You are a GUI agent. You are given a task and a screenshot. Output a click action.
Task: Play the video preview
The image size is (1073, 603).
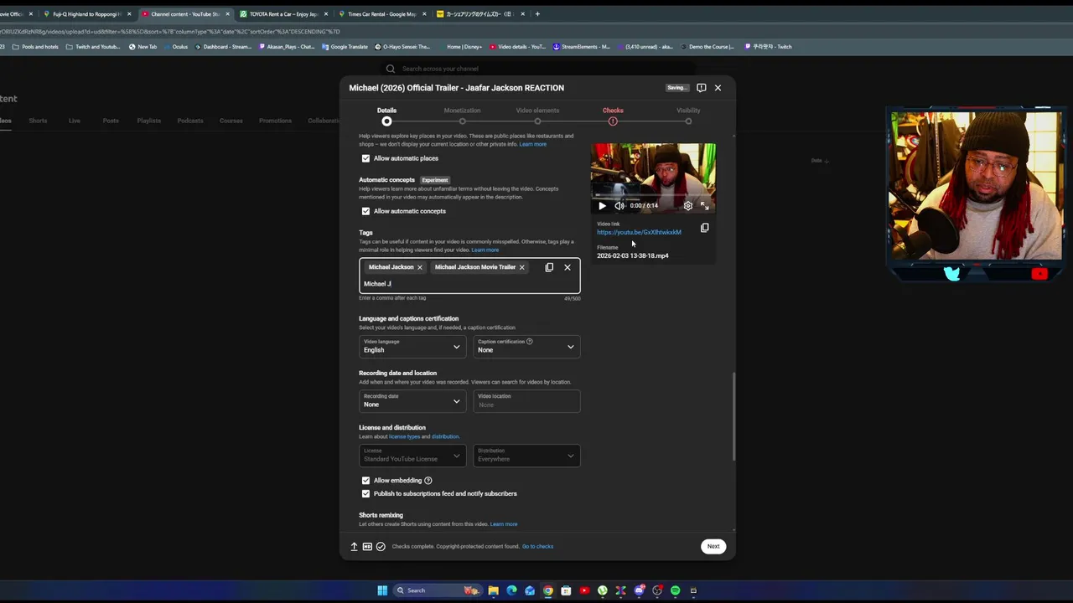(602, 205)
